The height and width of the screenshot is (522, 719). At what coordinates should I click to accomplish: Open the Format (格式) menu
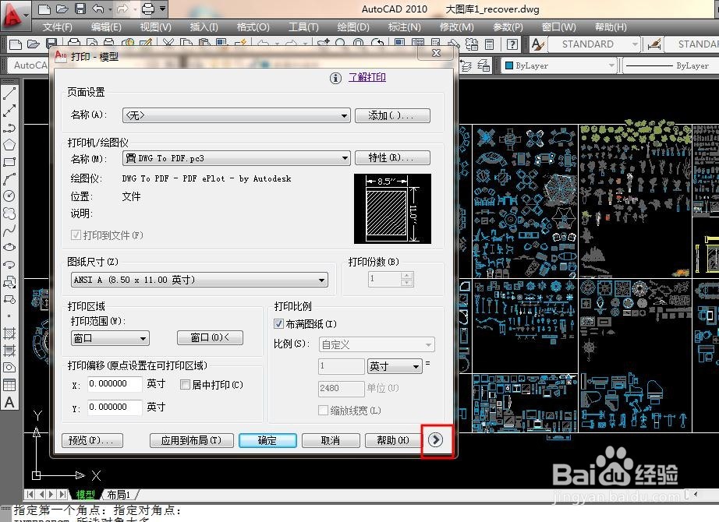[253, 27]
